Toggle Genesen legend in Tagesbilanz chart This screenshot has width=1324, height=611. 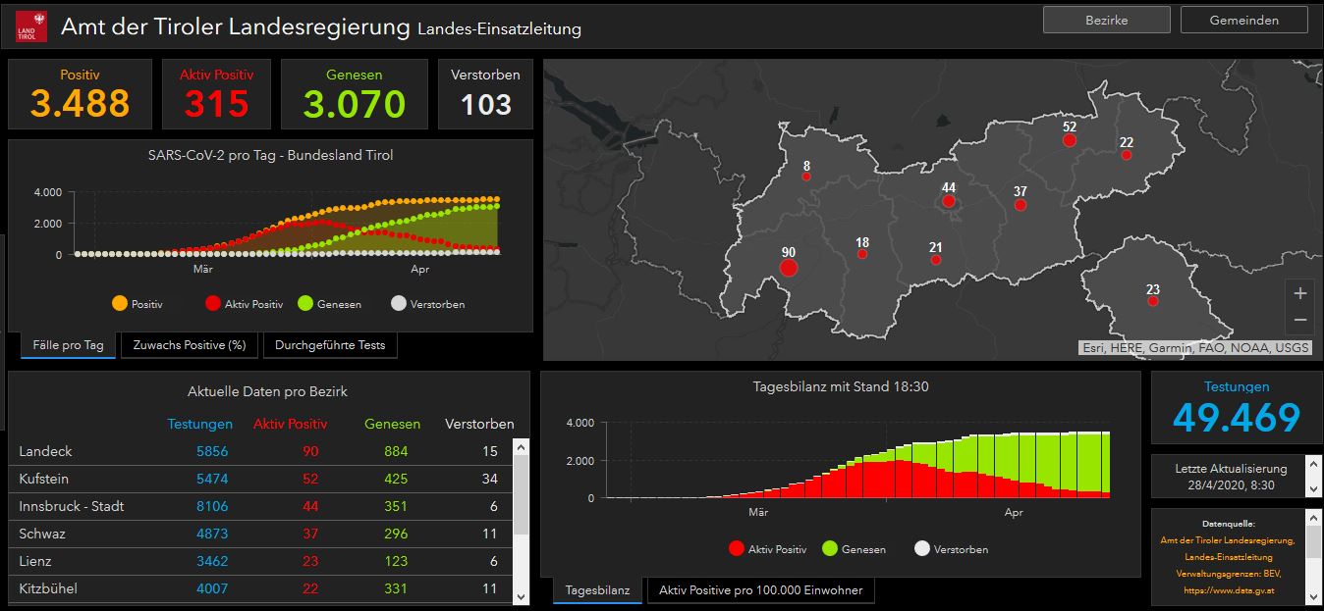(x=853, y=549)
